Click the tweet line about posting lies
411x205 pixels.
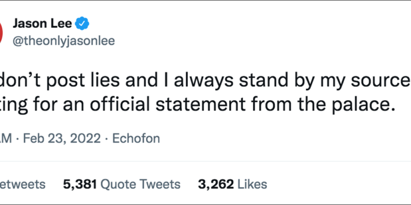[x=206, y=79]
